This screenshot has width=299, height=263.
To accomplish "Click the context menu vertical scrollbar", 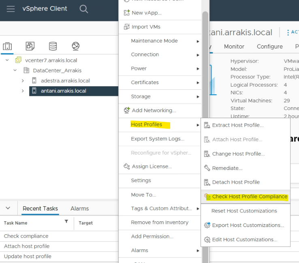I will [205, 137].
